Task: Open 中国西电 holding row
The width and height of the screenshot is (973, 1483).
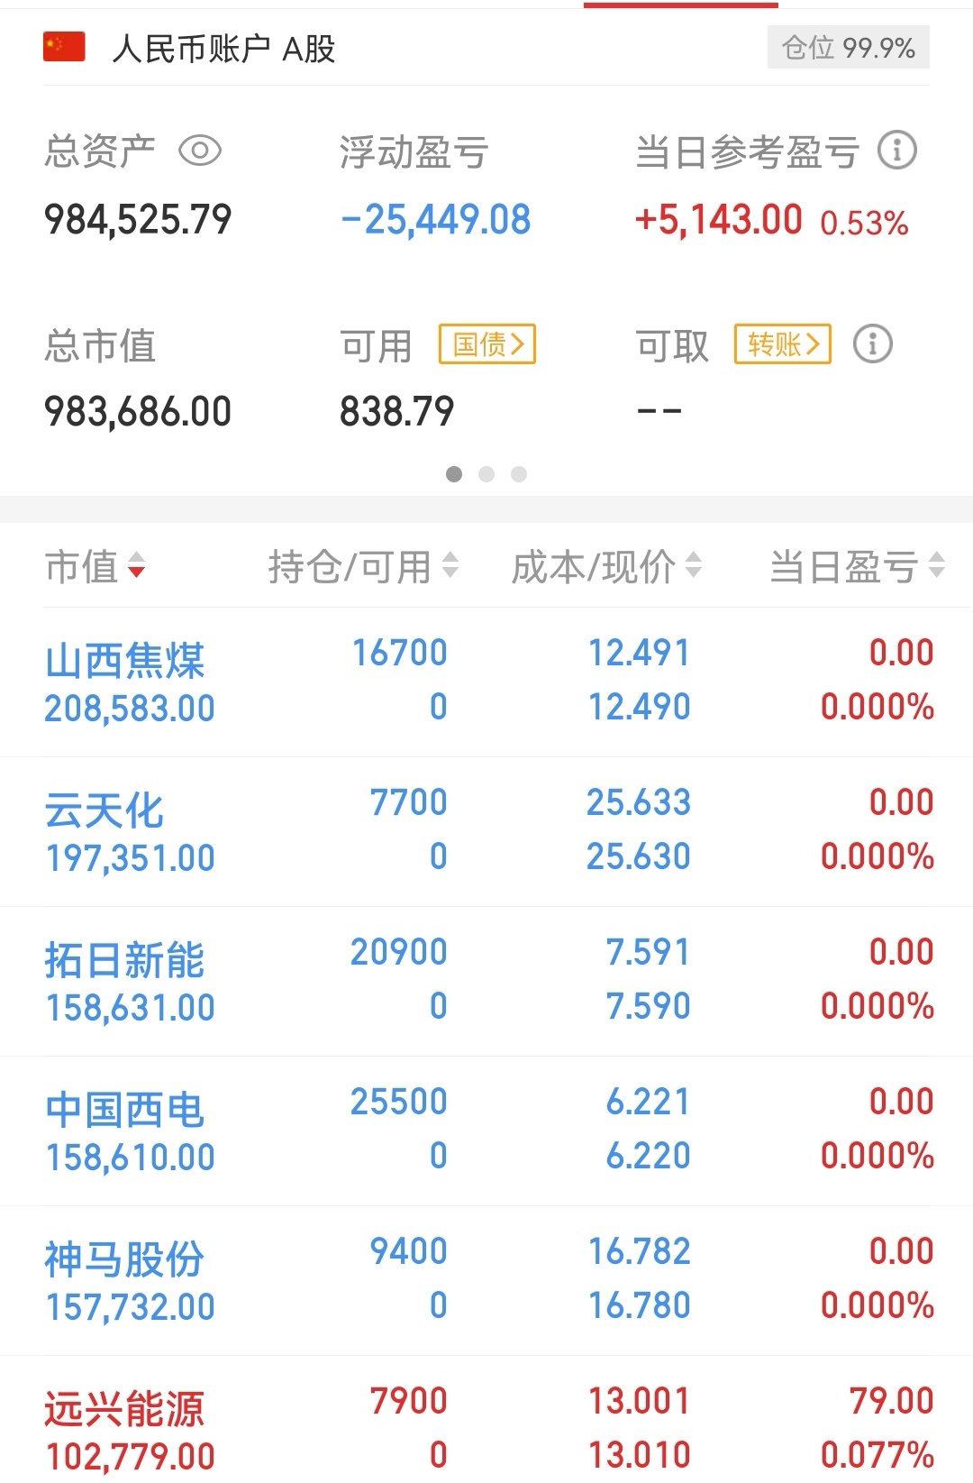Action: (486, 1131)
